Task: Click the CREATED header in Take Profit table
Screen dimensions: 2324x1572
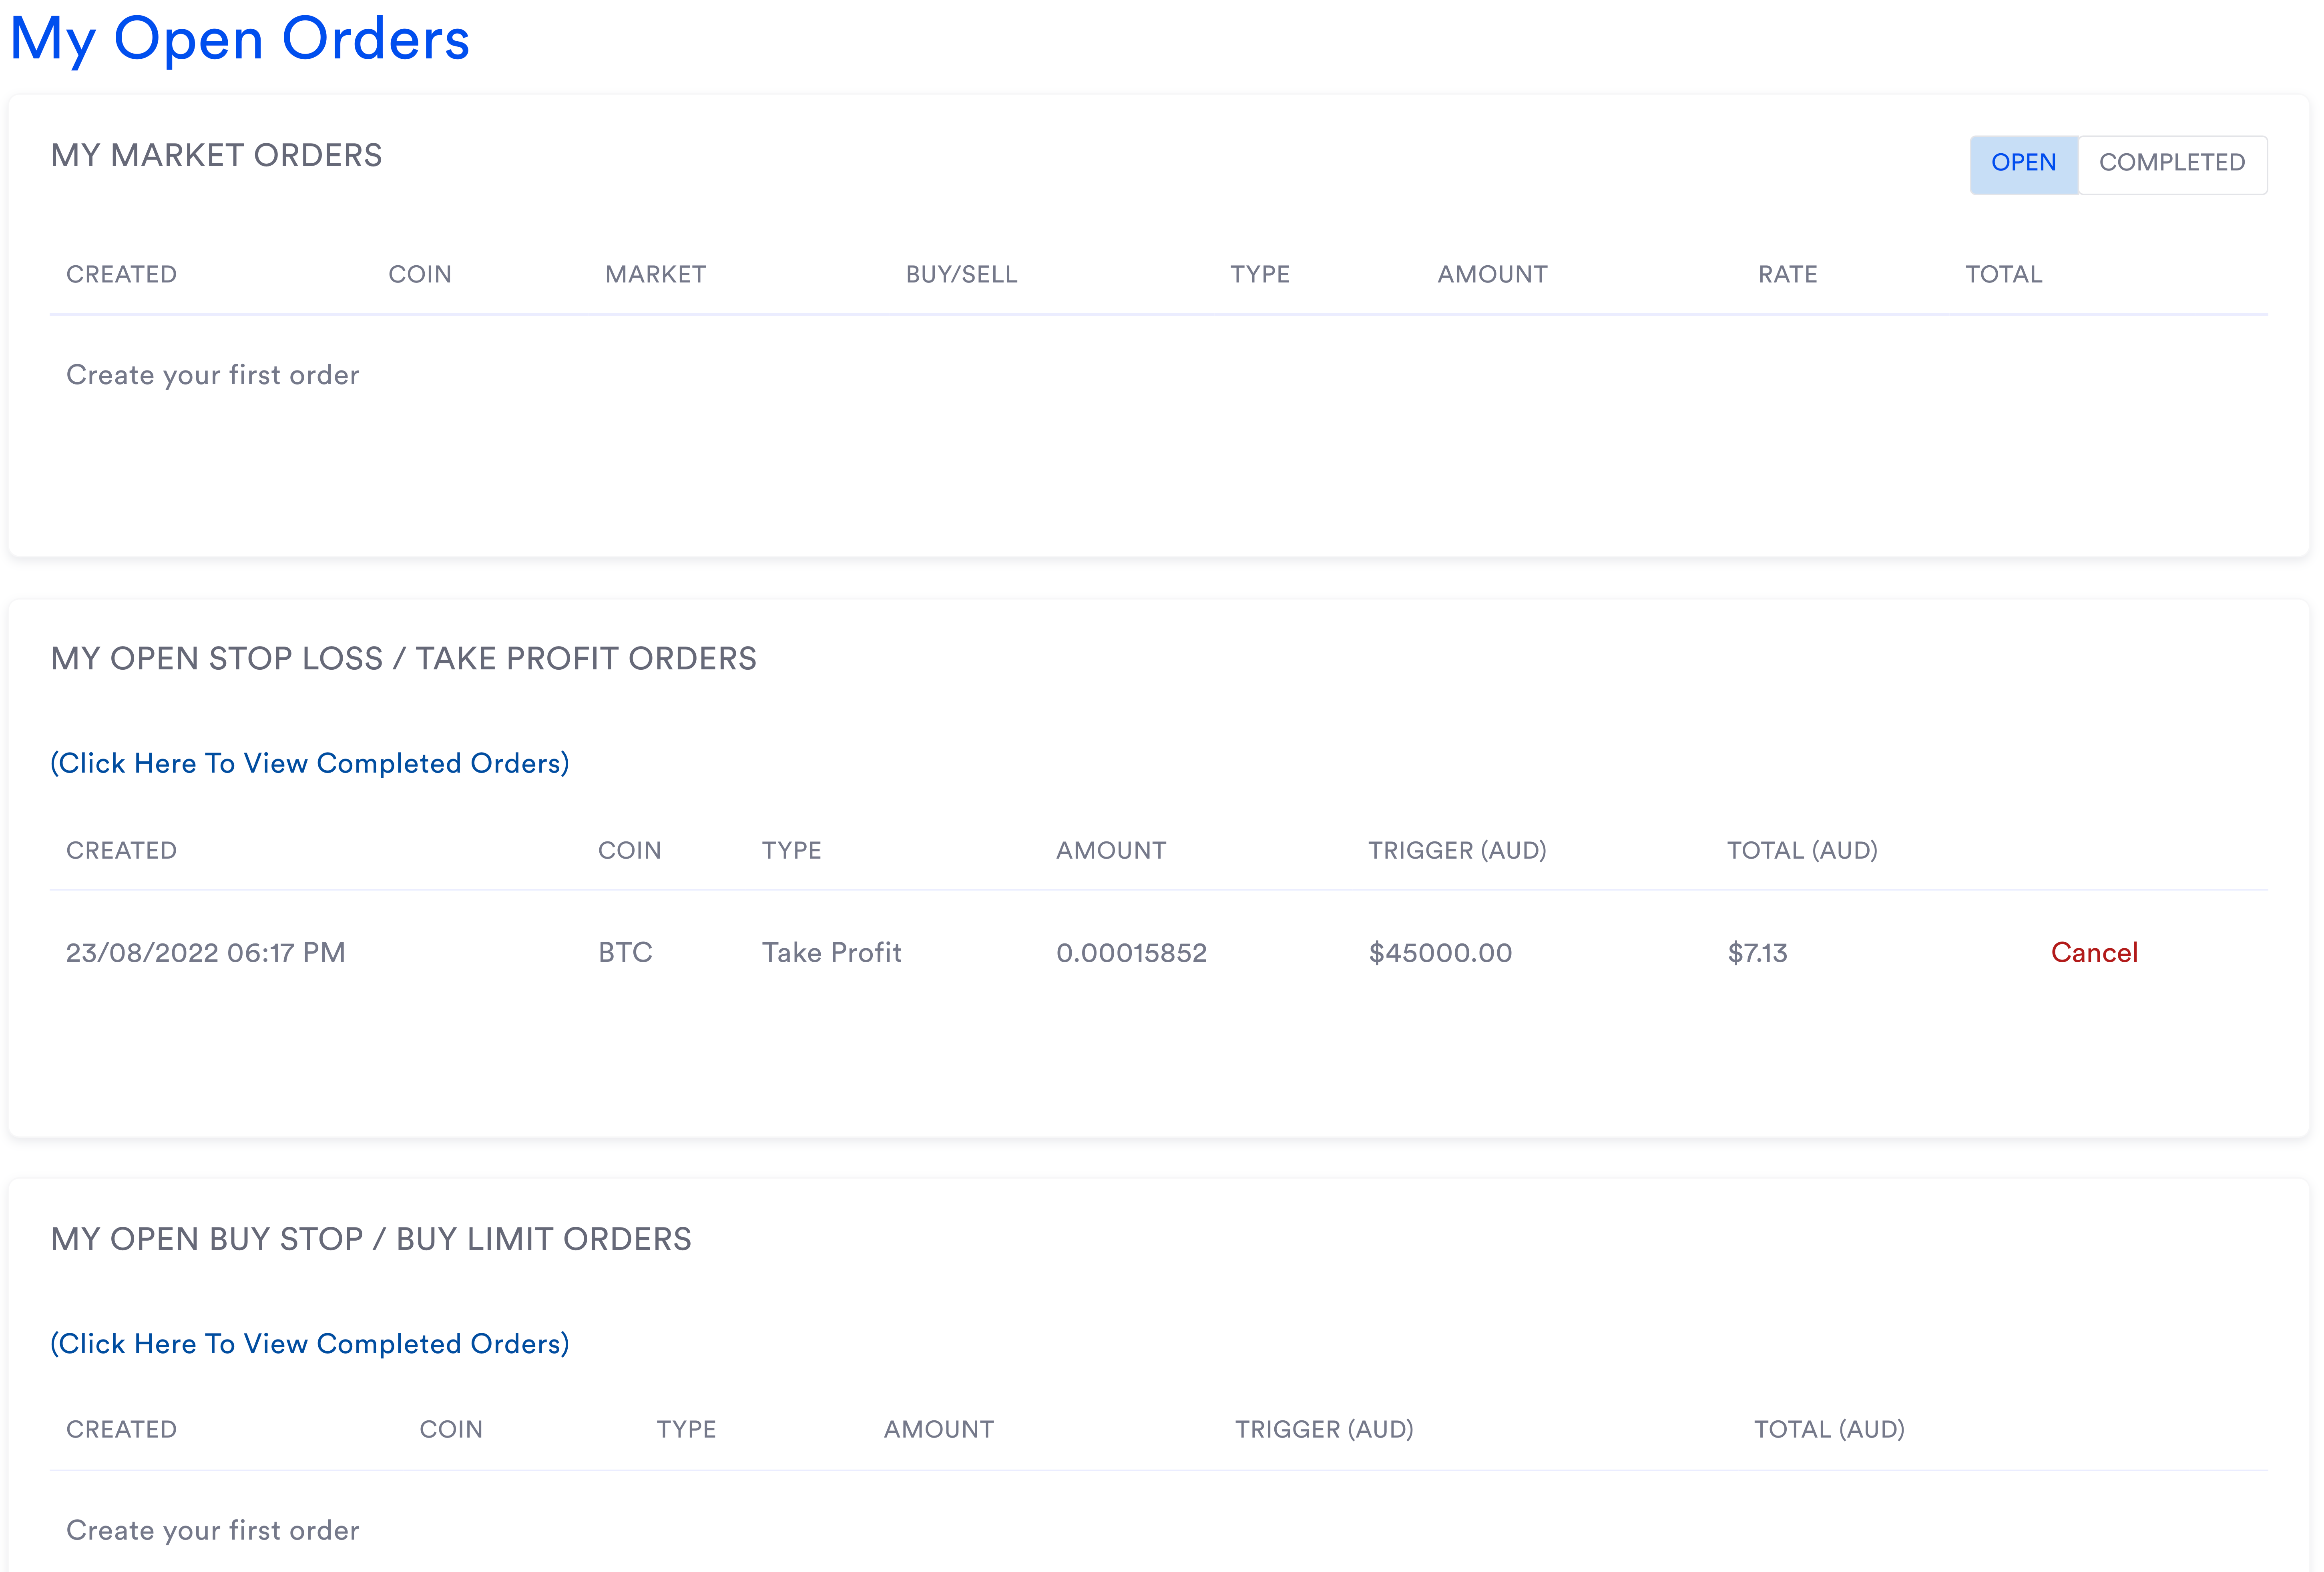Action: [122, 851]
